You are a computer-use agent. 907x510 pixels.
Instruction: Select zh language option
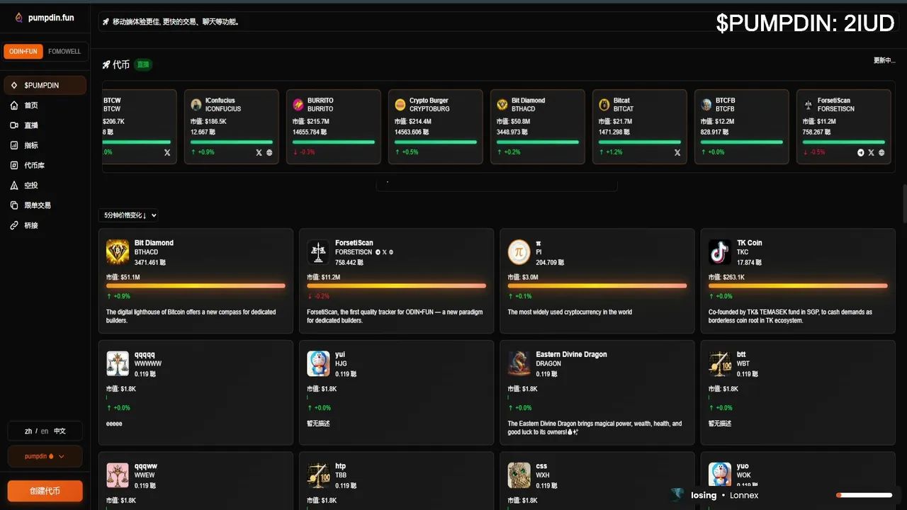[x=28, y=431]
